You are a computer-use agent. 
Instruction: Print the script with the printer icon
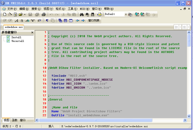click(x=44, y=14)
